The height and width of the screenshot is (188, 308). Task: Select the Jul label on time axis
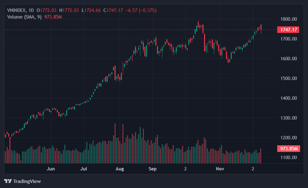click(84, 169)
